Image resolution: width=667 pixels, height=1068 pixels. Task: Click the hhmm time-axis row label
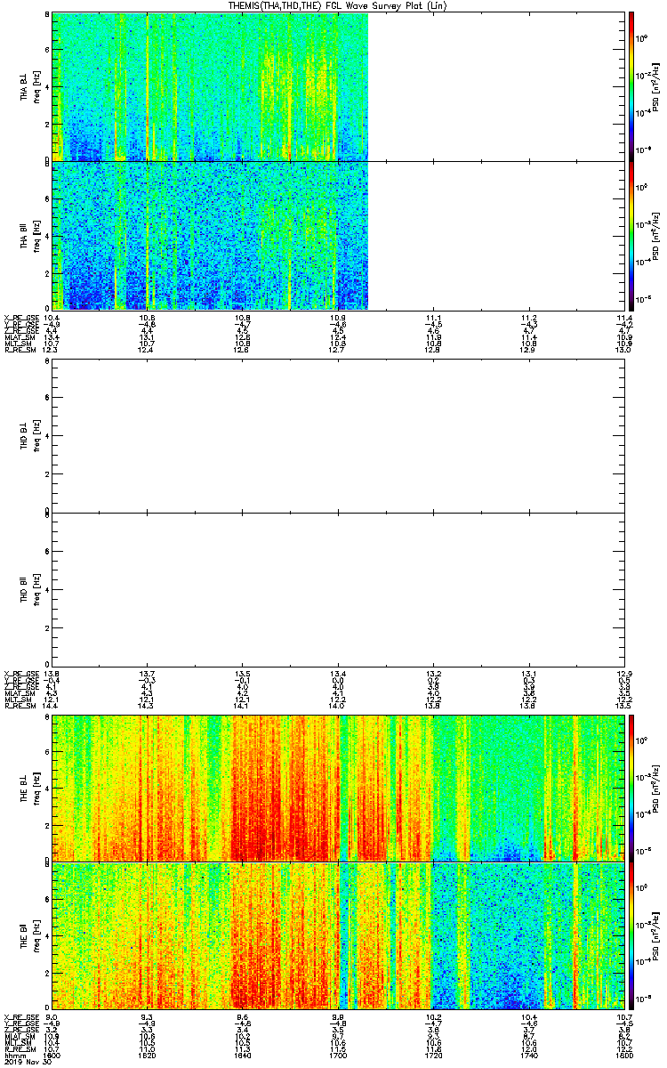[14, 1056]
